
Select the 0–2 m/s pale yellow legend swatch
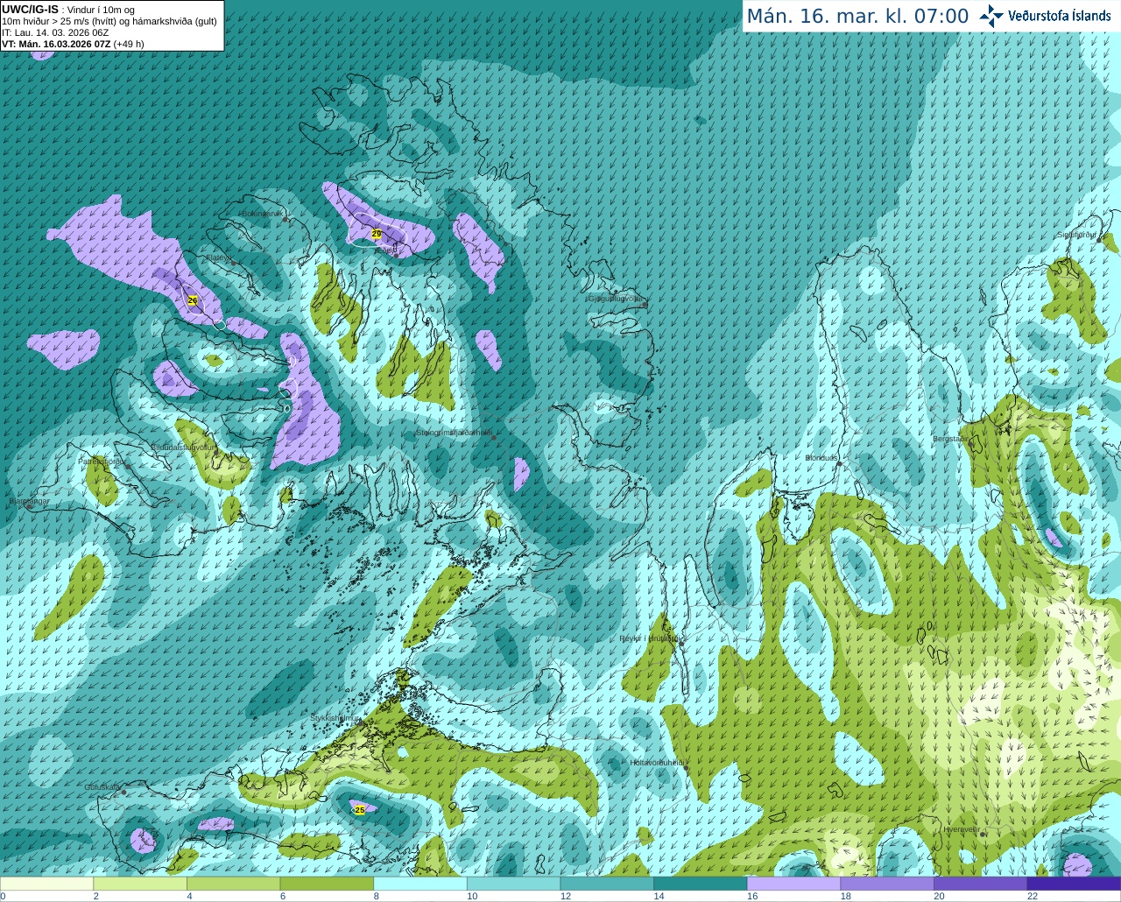[x=46, y=884]
